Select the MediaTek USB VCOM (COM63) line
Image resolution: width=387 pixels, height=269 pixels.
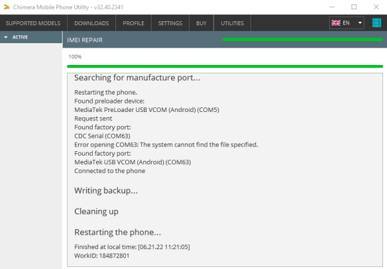[x=132, y=162]
